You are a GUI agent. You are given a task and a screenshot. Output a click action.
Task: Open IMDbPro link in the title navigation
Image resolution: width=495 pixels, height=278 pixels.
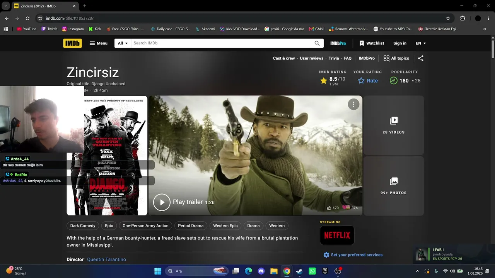tap(367, 58)
